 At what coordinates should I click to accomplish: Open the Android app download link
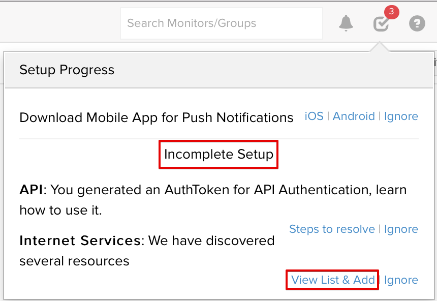tap(354, 116)
